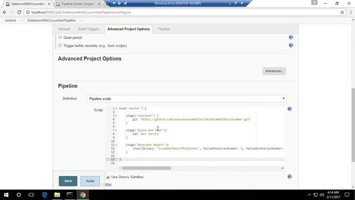The width and height of the screenshot is (355, 200).
Task: Close the Pipeline Syntax Snippet tab
Action: click(99, 4)
